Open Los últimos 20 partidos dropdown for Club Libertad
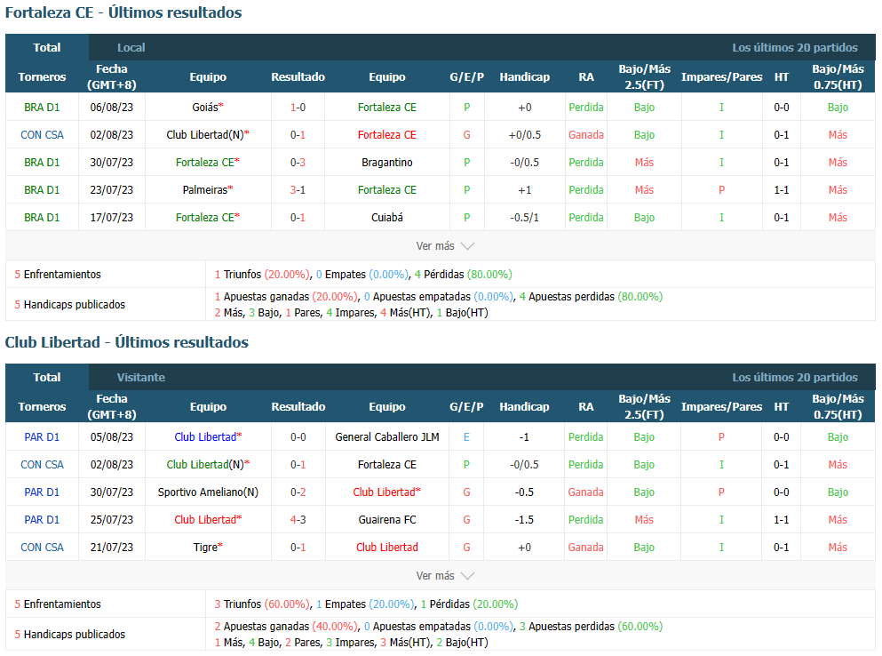Viewport: 882px width, 656px height. [794, 377]
